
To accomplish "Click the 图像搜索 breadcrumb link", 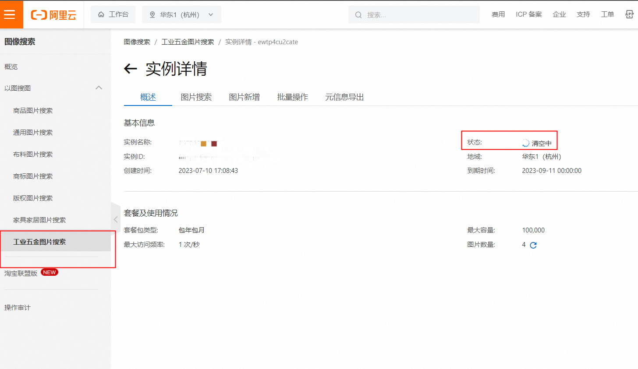I will [137, 42].
